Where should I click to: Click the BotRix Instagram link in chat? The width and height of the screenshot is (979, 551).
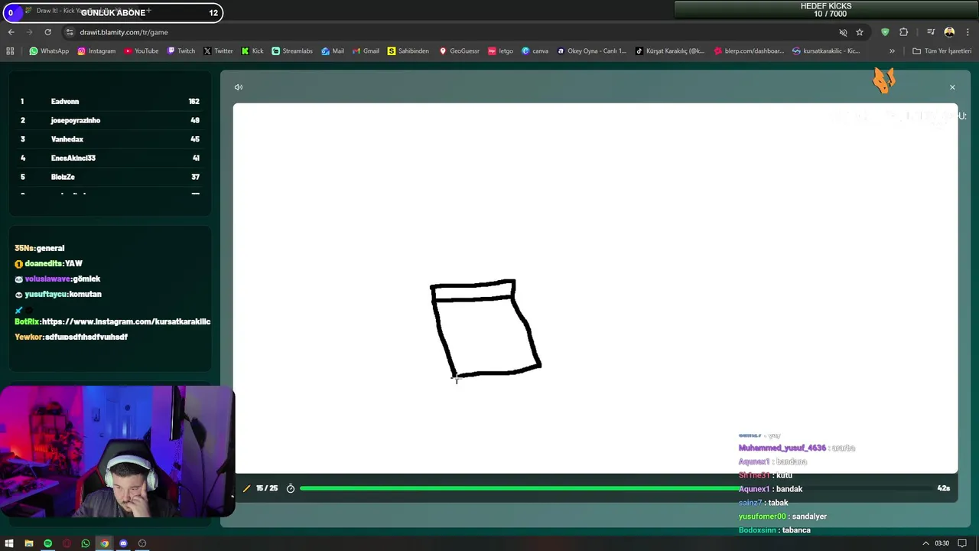(x=126, y=322)
